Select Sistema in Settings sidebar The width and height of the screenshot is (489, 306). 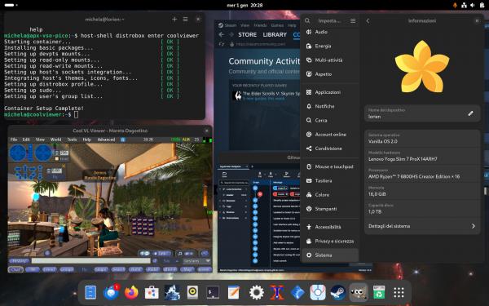pyautogui.click(x=330, y=255)
